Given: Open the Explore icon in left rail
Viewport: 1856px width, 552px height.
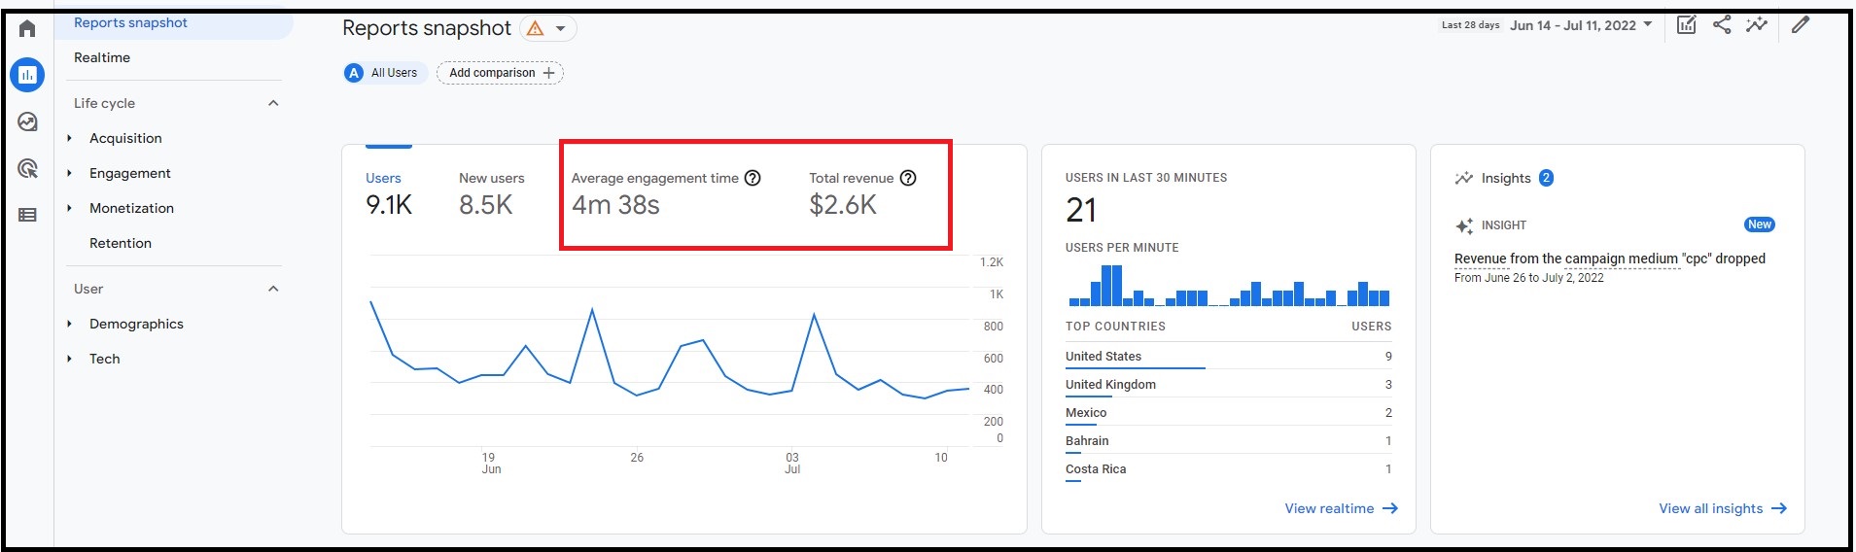Looking at the screenshot, I should [27, 121].
